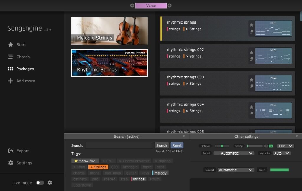Toggle the Show fav. filter

tap(85, 161)
